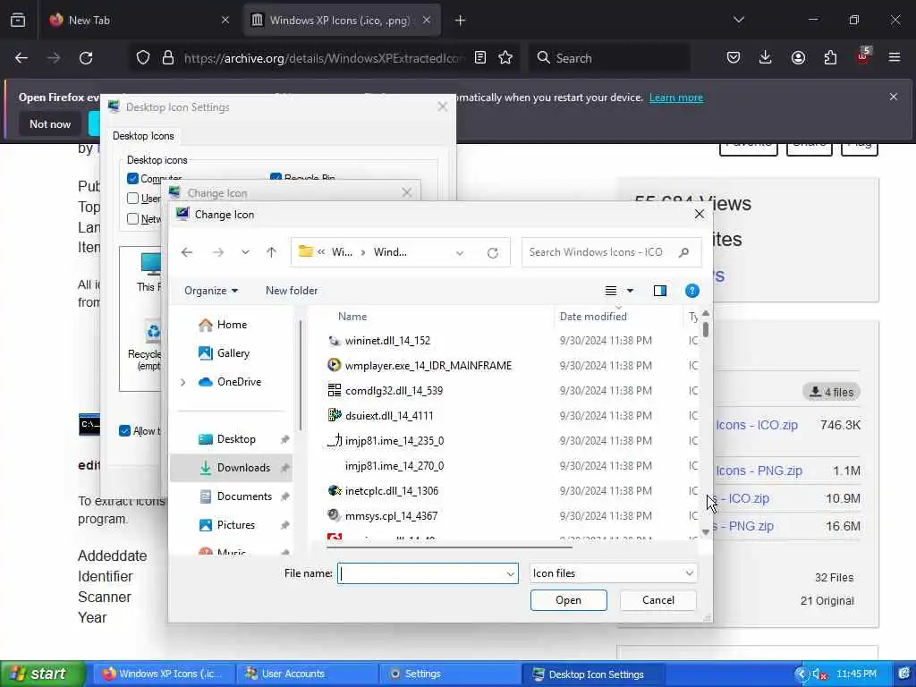Click the back arrow in Change Icon dialog

click(187, 252)
